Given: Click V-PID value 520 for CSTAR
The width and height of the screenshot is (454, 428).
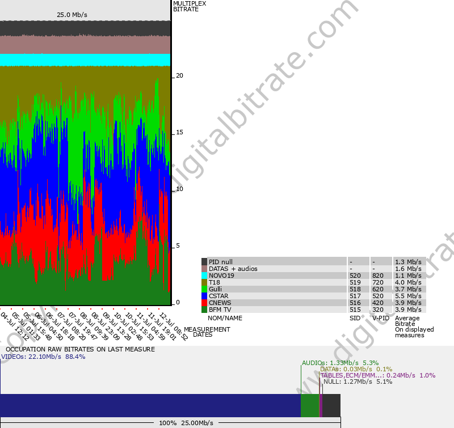Looking at the screenshot, I should coord(378,296).
